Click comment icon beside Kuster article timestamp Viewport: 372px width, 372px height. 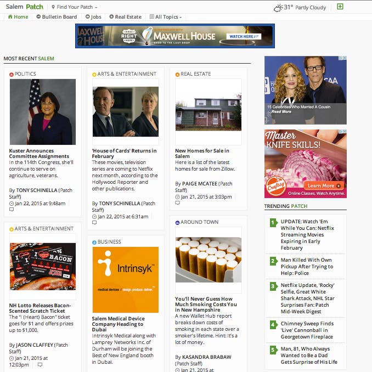coord(72,203)
